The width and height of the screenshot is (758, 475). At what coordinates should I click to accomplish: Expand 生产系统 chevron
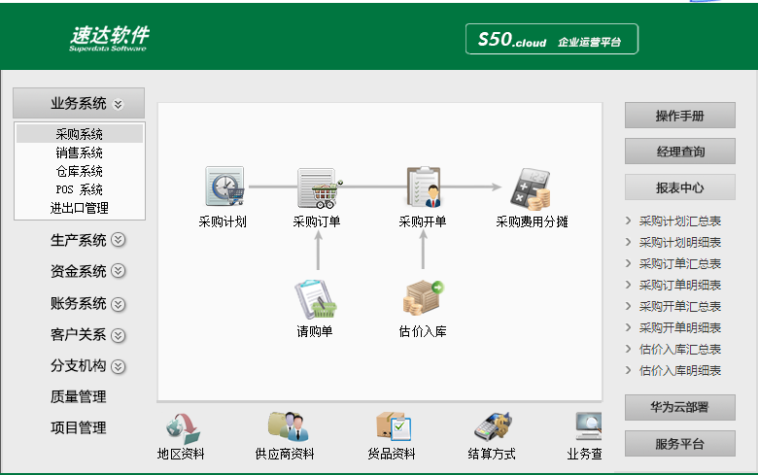point(118,240)
